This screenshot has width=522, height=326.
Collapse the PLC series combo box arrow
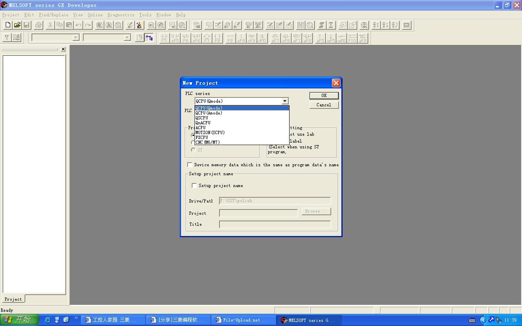285,101
